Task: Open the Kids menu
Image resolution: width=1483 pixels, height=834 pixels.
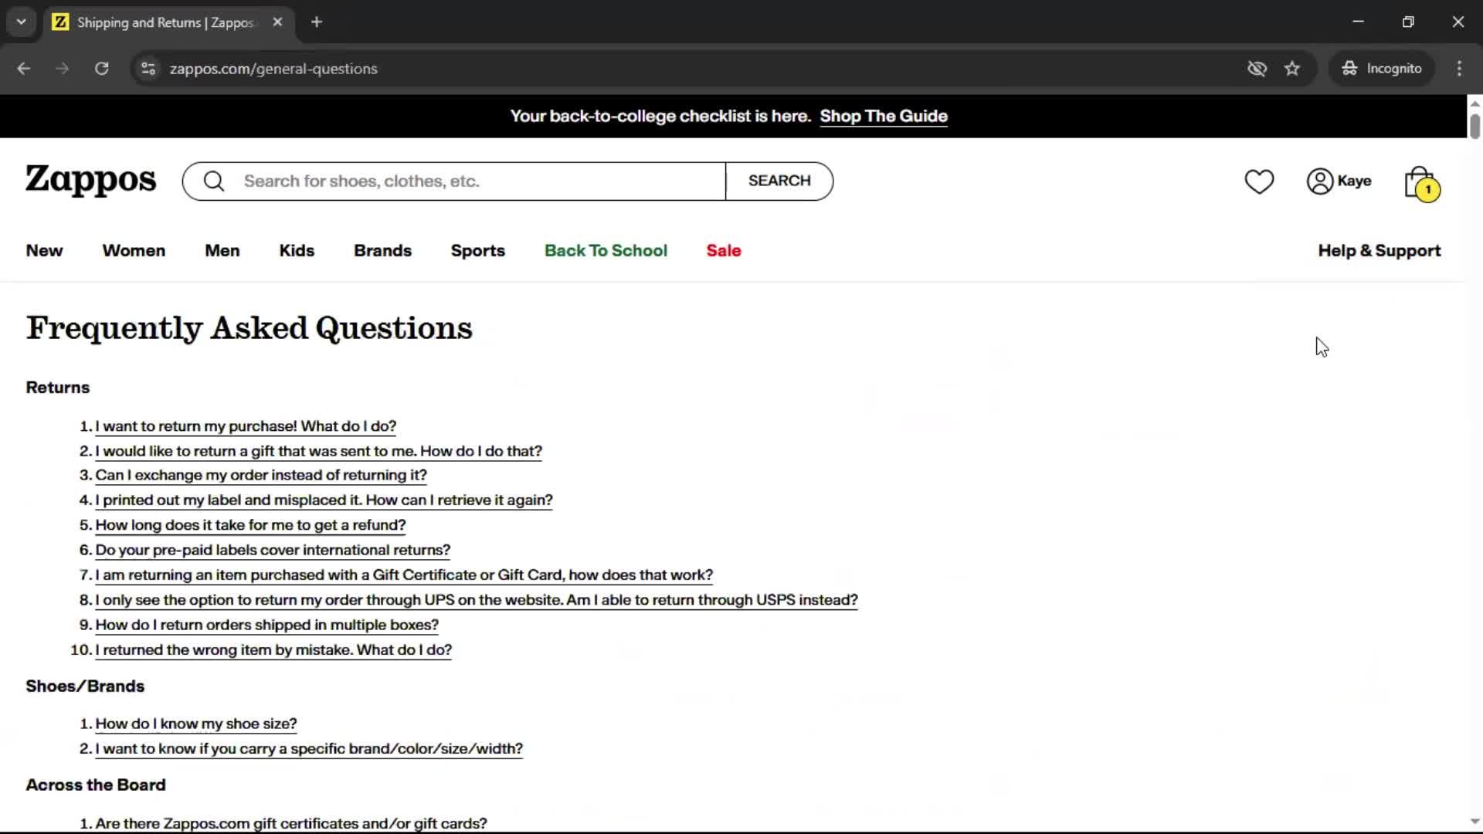Action: point(297,251)
